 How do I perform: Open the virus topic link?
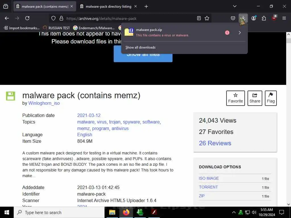(x=102, y=122)
